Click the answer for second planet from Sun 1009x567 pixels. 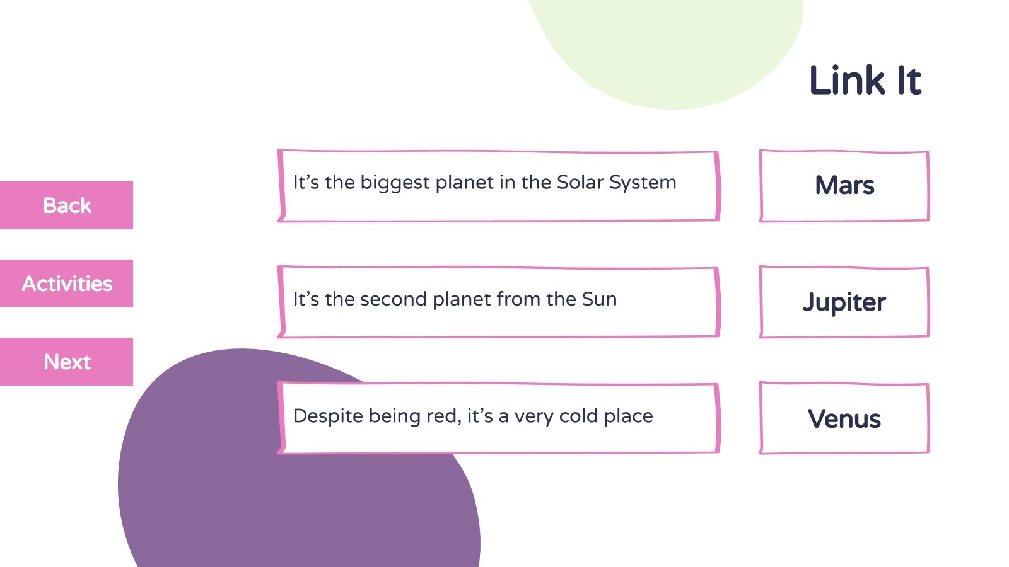(844, 418)
